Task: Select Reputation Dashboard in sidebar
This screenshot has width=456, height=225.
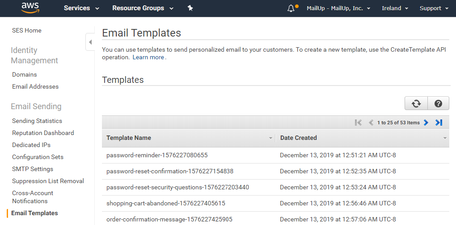Action: pos(43,133)
